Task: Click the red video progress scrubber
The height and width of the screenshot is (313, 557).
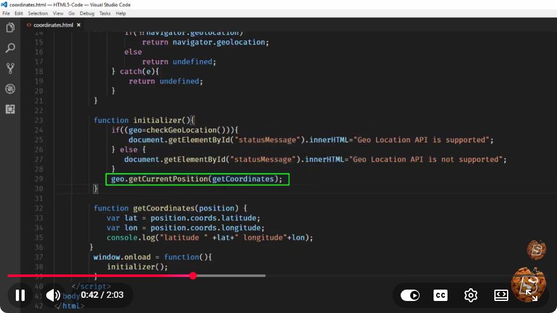Action: pos(193,276)
